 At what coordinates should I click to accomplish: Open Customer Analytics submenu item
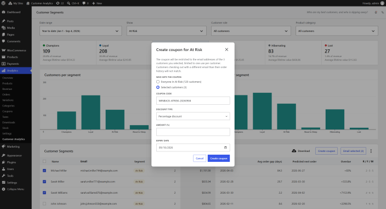[14, 139]
